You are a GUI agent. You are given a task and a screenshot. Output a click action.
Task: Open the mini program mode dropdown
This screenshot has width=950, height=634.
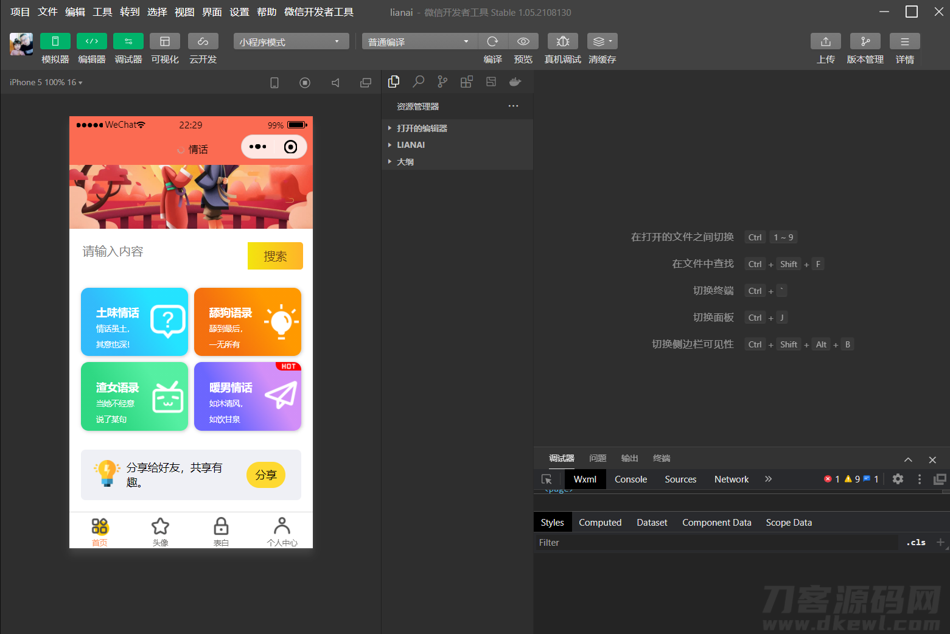tap(290, 41)
